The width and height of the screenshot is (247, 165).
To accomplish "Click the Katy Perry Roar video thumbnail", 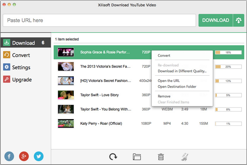I will [x=66, y=123].
